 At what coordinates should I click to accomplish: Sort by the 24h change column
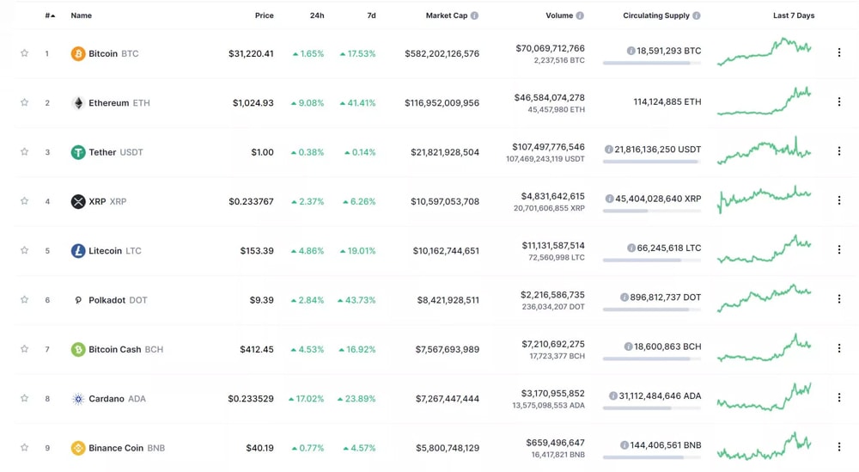pyautogui.click(x=317, y=15)
